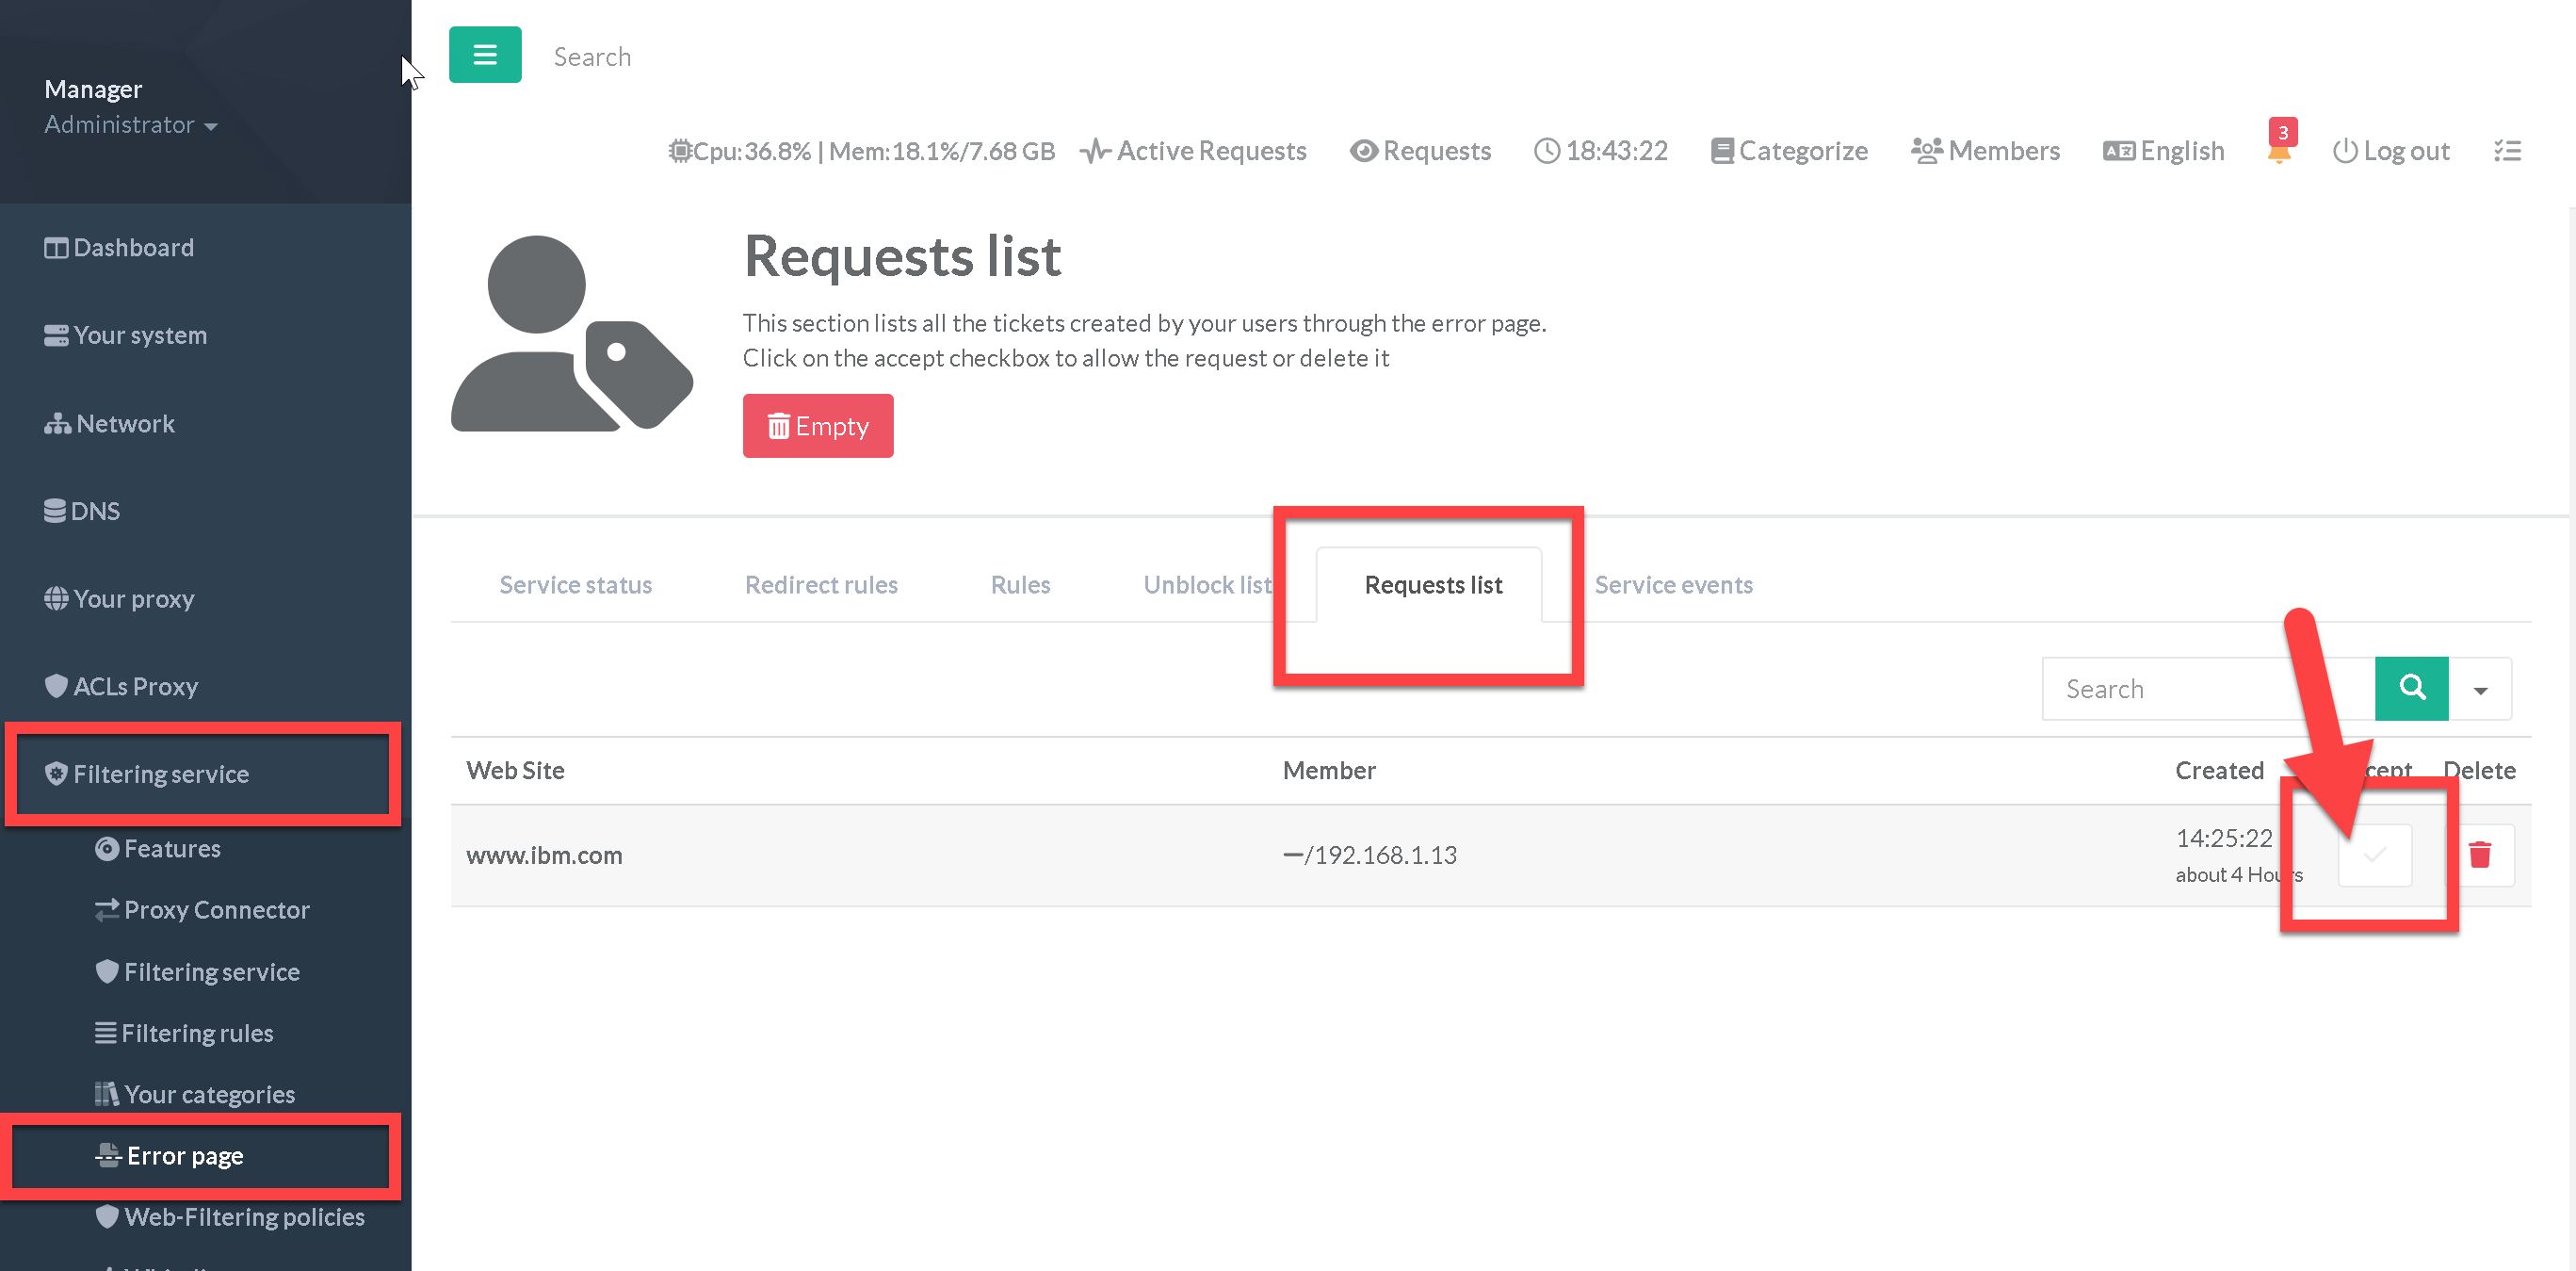Expand the Administrator account dropdown
Screen dimensions: 2576x1271
130,125
